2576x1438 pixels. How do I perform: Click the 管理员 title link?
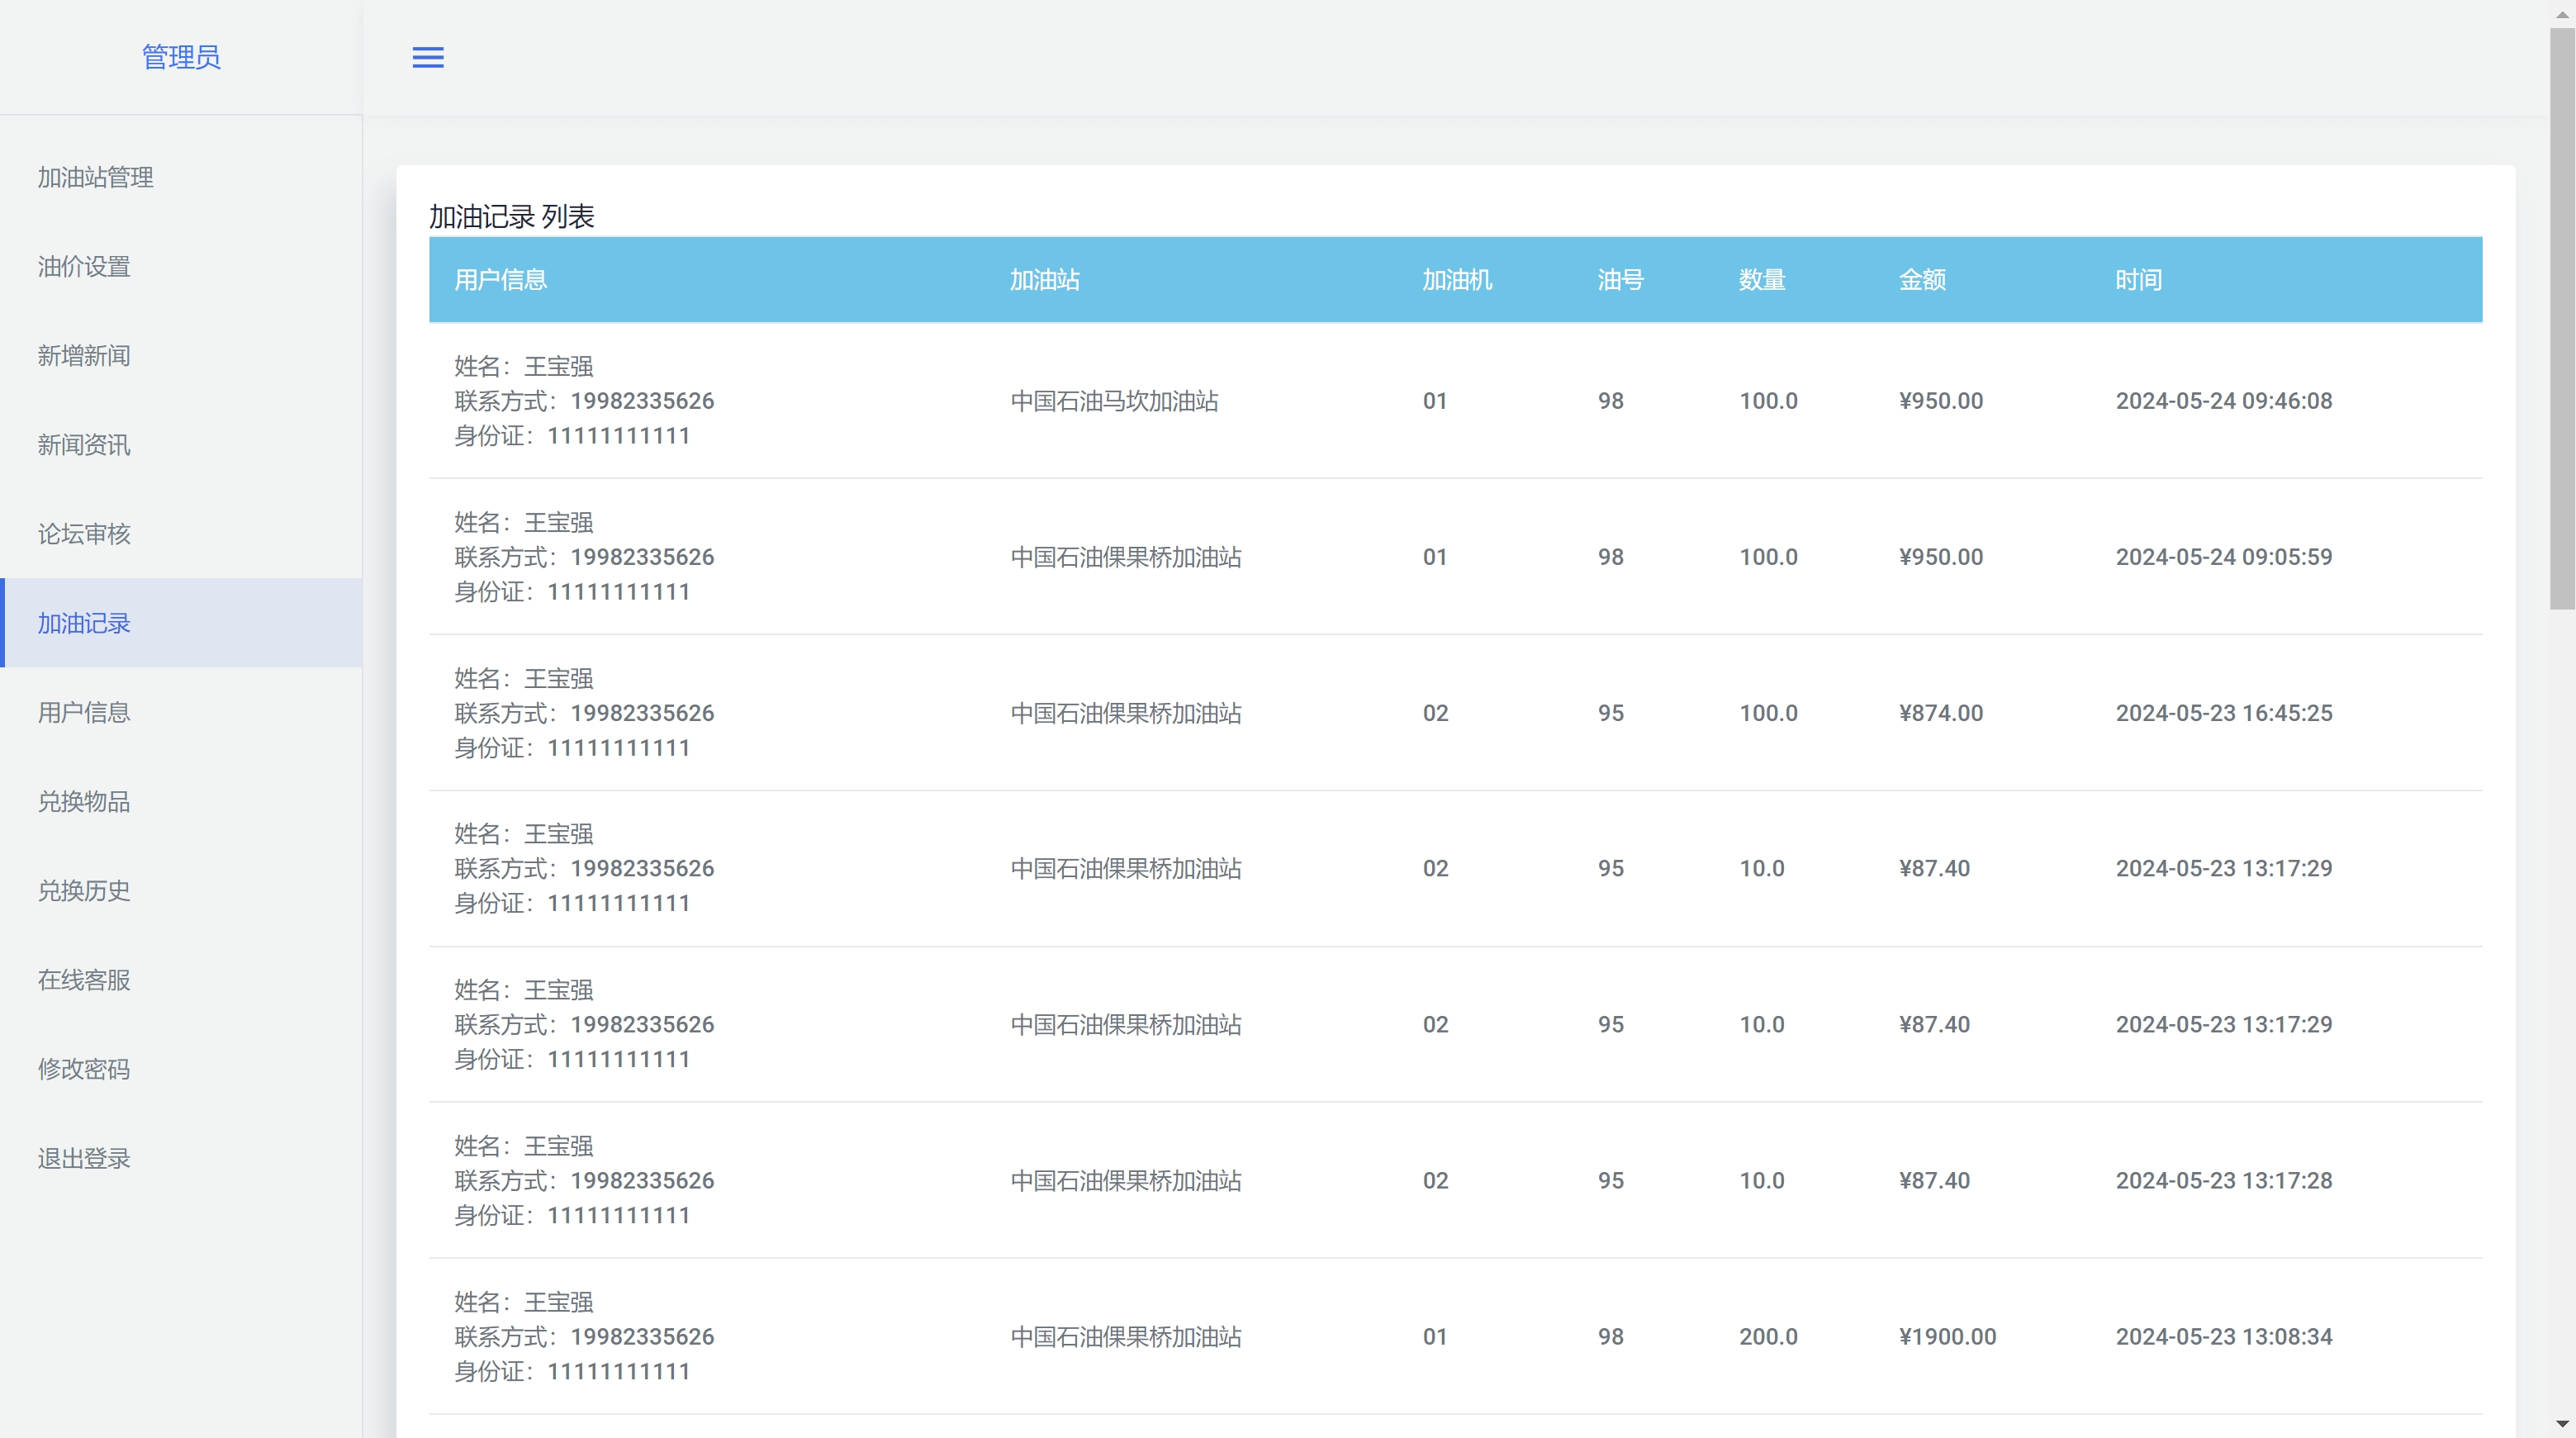pyautogui.click(x=181, y=57)
